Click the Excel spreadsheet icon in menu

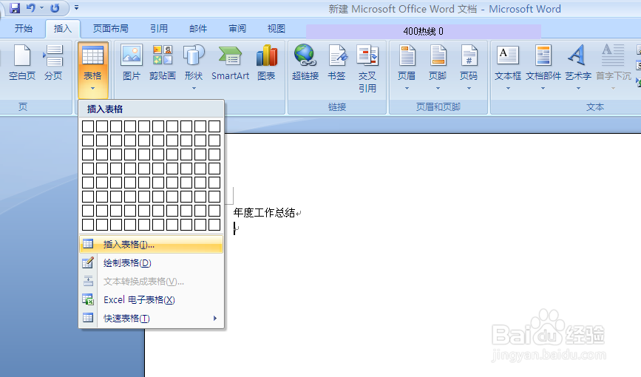[x=88, y=299]
